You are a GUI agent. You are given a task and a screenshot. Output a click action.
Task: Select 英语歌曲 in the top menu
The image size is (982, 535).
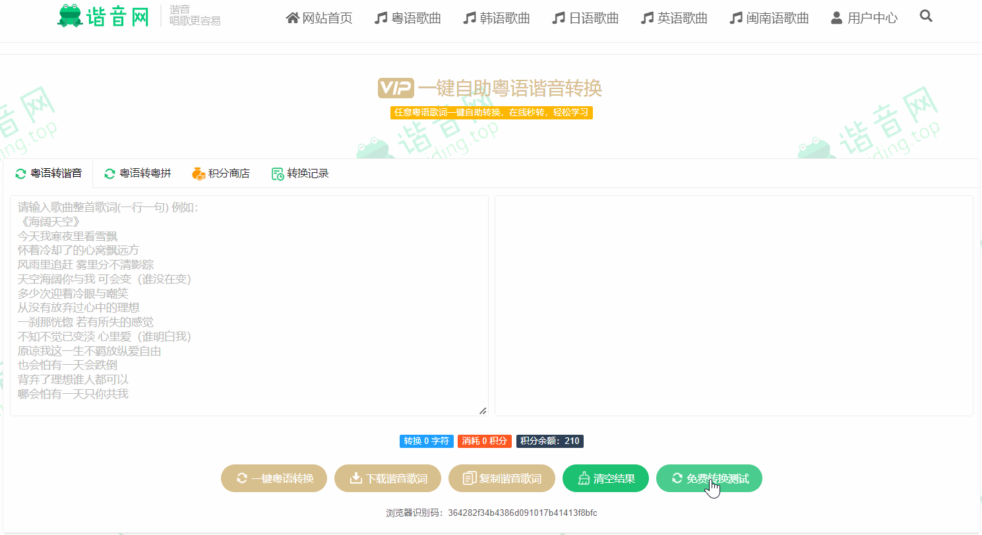(x=674, y=18)
